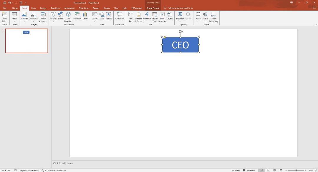
Task: Toggle Comments pane from status bar
Action: pyautogui.click(x=249, y=170)
